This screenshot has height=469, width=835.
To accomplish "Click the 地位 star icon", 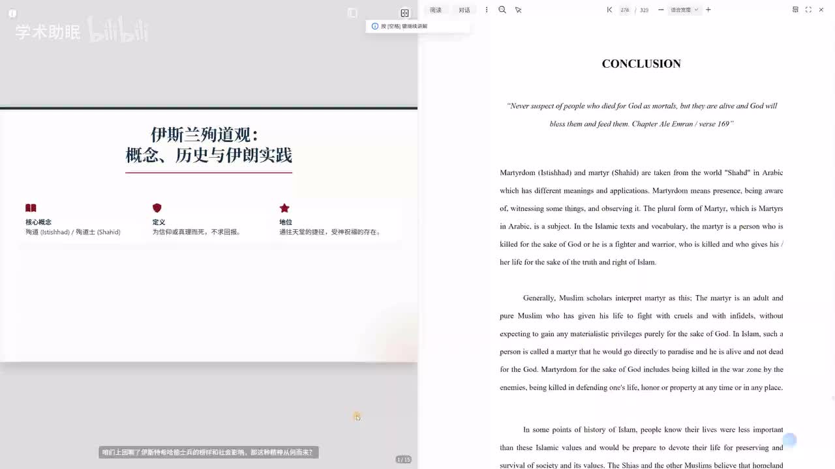I will pos(284,208).
